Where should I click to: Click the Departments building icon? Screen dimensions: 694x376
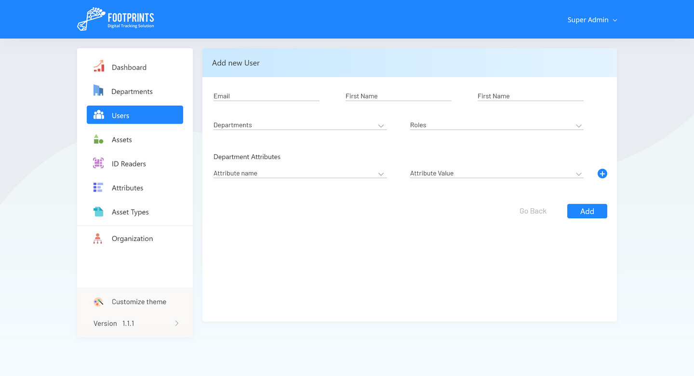point(98,90)
